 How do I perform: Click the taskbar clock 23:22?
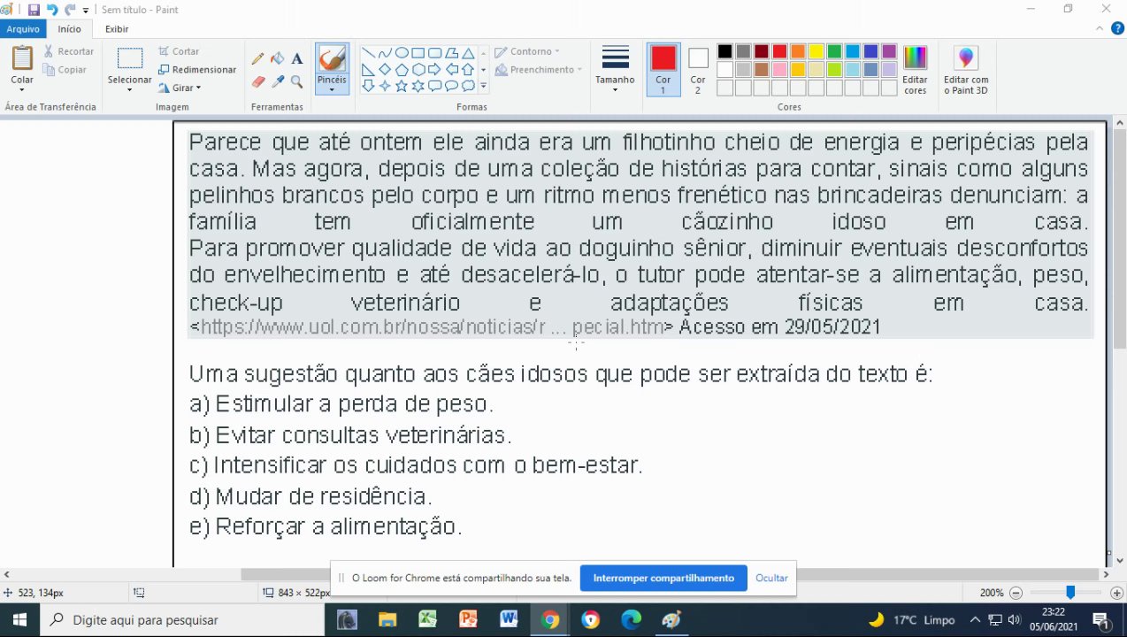(1054, 612)
